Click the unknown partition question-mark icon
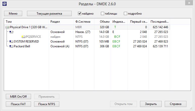The height and width of the screenshot is (111, 195). point(11,32)
